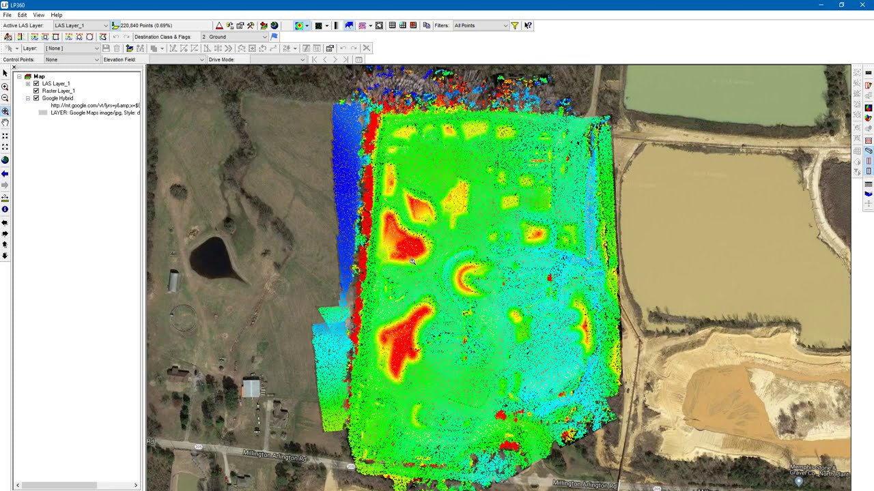
Task: Click the last record navigation arrow
Action: pos(346,60)
